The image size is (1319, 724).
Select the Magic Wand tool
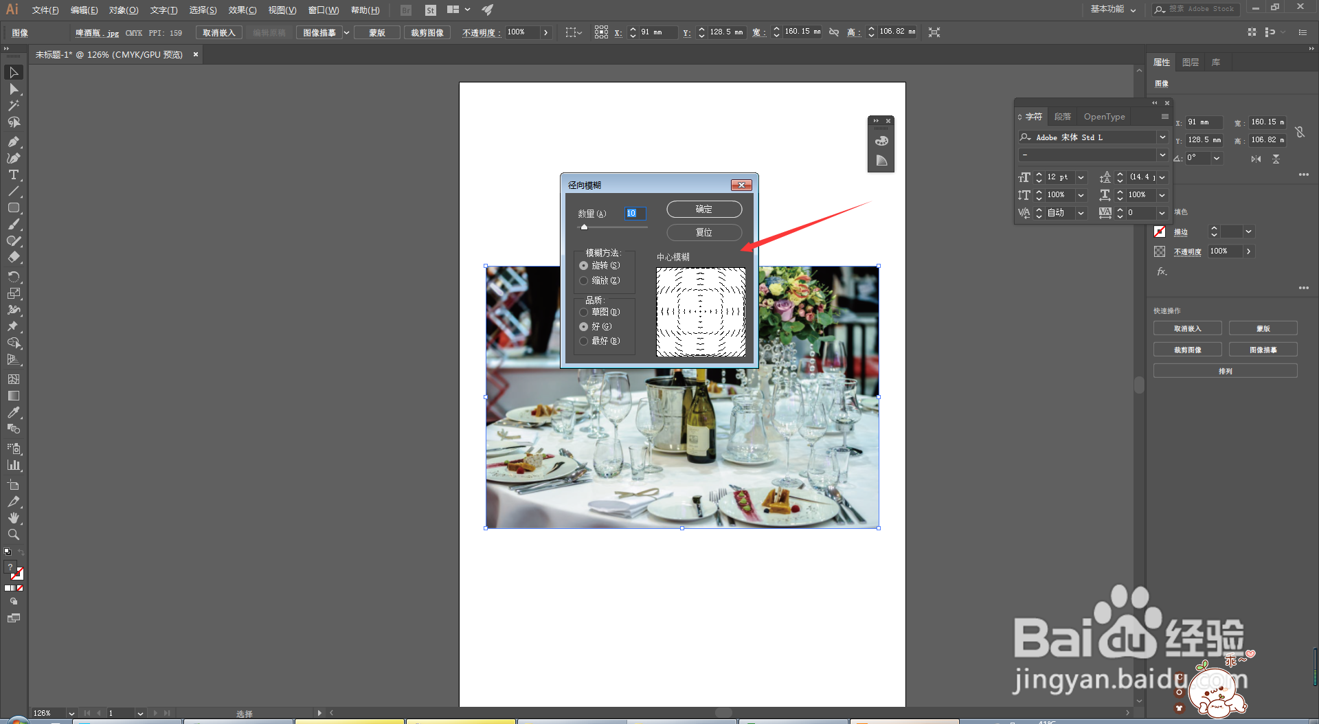click(x=14, y=106)
